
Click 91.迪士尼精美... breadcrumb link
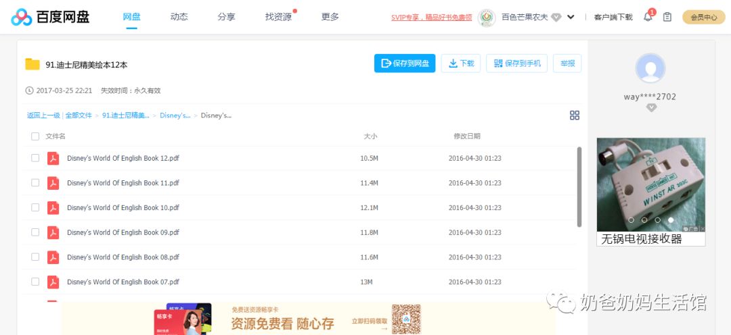click(126, 115)
